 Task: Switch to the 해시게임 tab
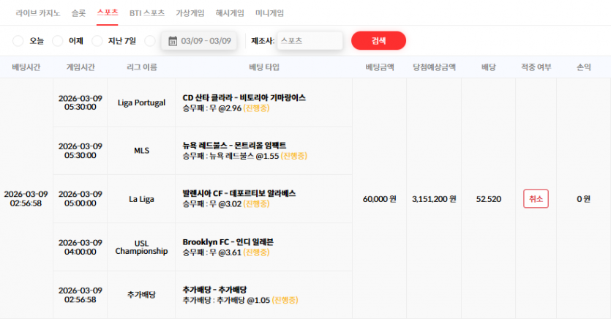point(230,13)
